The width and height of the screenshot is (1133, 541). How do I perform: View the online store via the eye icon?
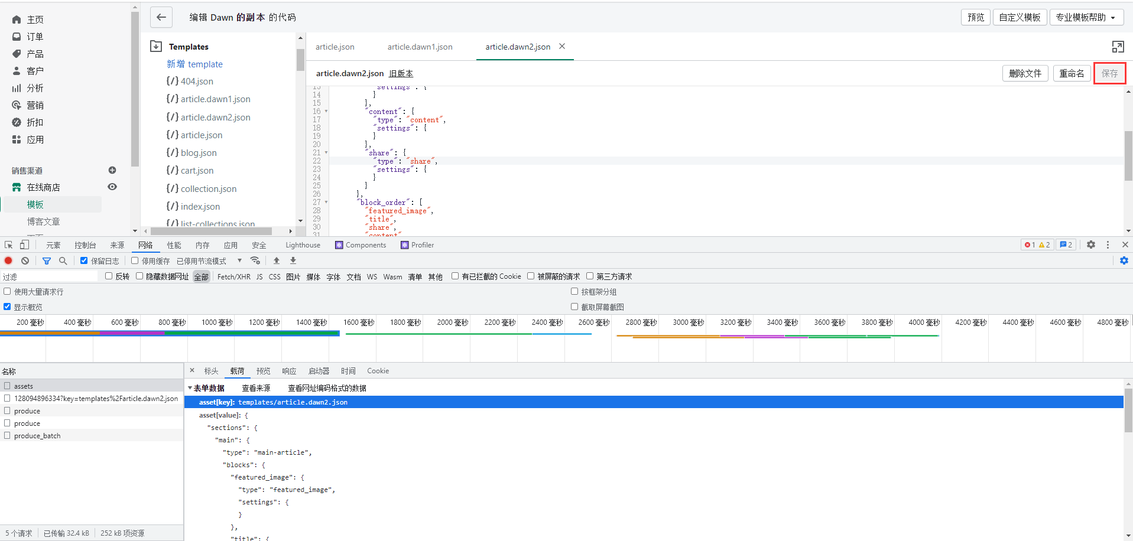click(x=112, y=187)
